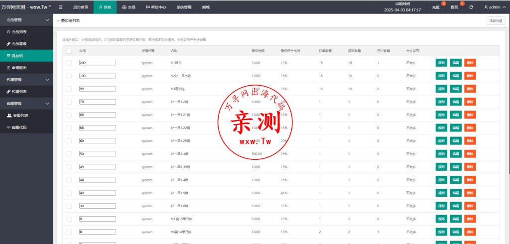Click 编辑 for the V1首充 row
510x244 pixels.
[x=456, y=63]
